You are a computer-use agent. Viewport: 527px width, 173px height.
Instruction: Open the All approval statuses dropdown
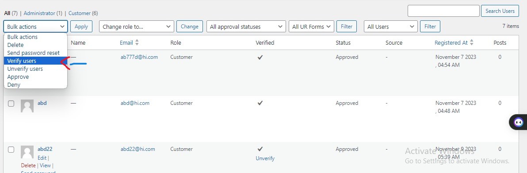tap(246, 27)
